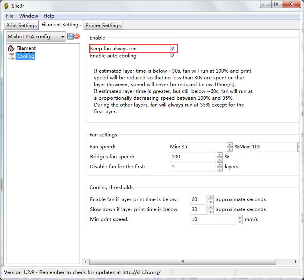Click the Min print speed field
The height and width of the screenshot is (280, 304).
pyautogui.click(x=213, y=219)
